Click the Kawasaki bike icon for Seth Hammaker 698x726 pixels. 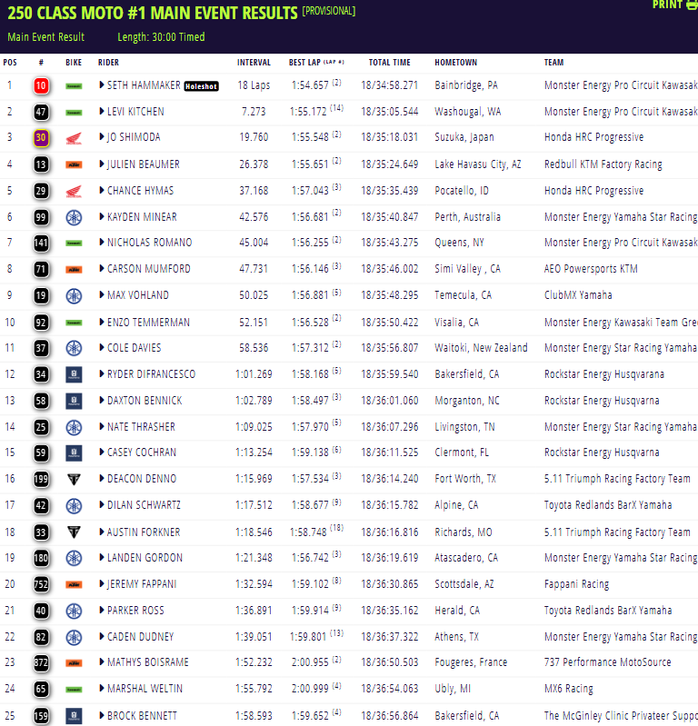coord(74,86)
